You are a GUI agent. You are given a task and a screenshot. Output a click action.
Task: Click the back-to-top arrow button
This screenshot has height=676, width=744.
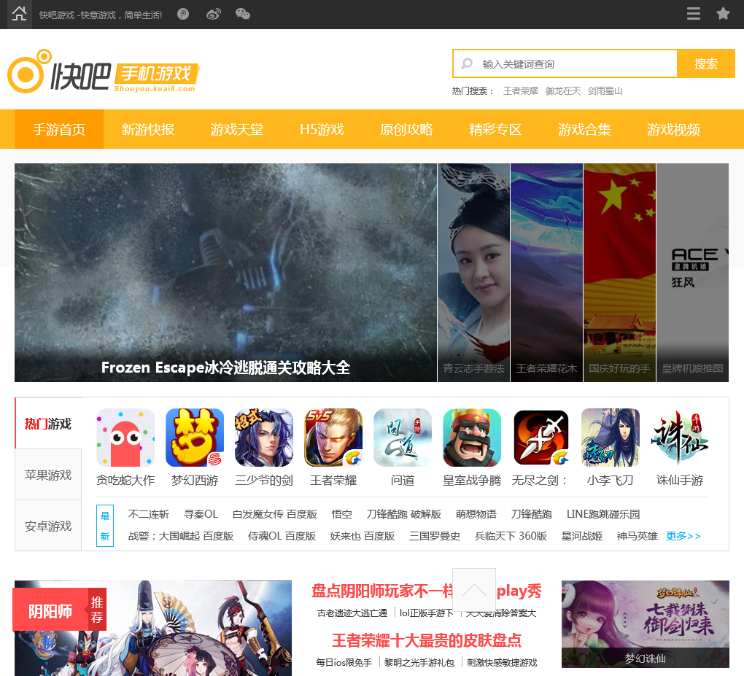pos(474,590)
